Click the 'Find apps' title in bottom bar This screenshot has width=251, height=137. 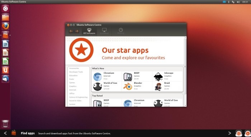point(28,133)
